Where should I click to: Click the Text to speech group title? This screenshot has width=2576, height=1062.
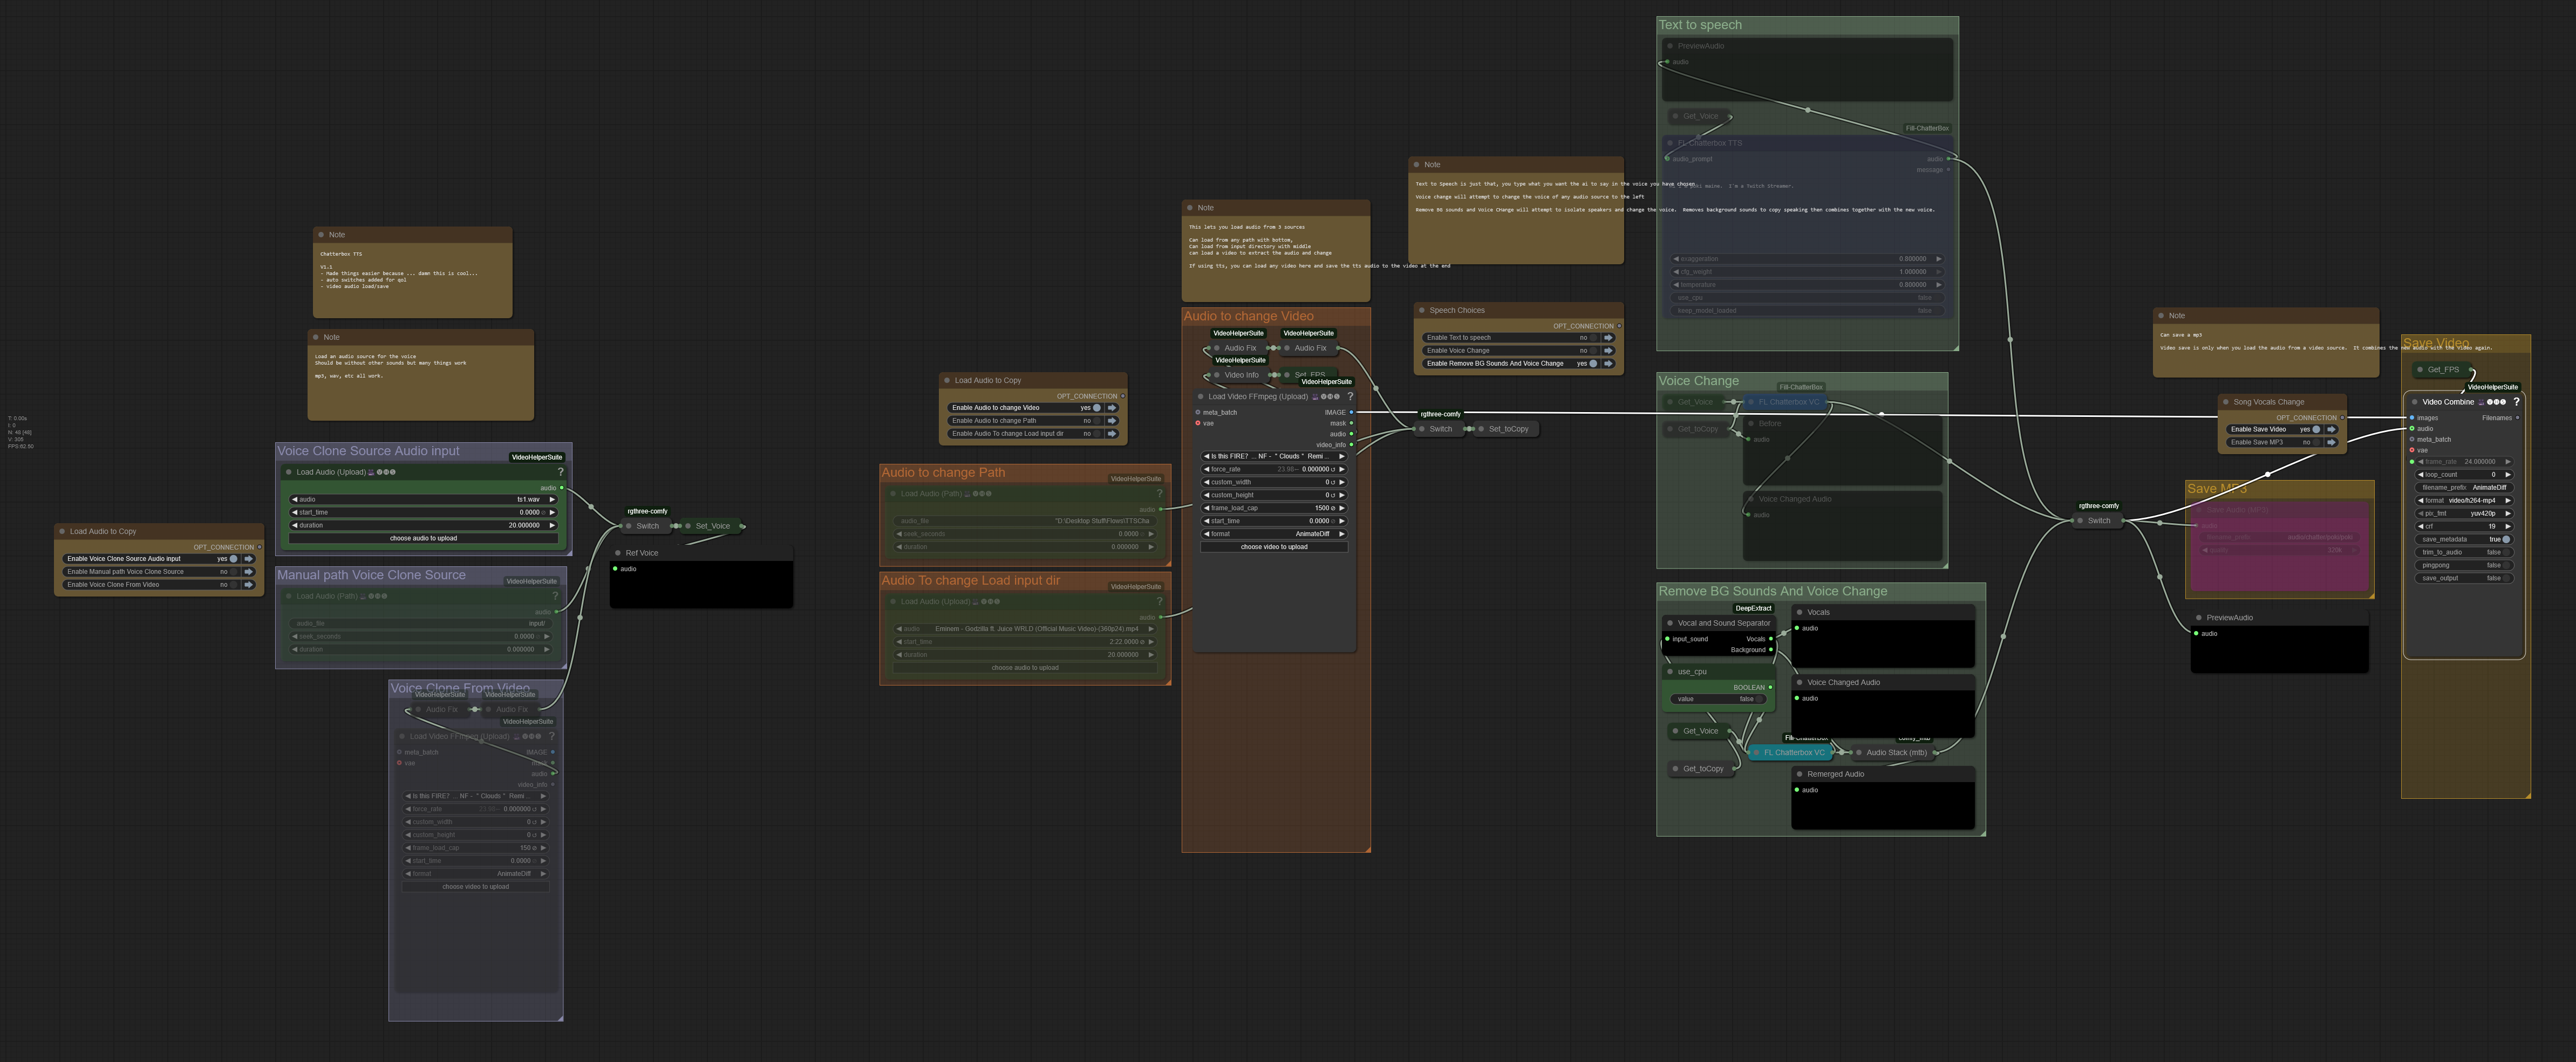[1700, 25]
